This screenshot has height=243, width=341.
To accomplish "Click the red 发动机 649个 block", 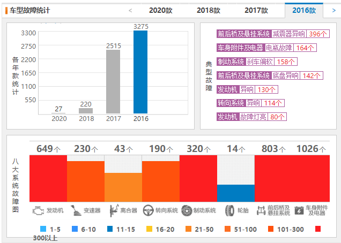I will click(48, 179).
